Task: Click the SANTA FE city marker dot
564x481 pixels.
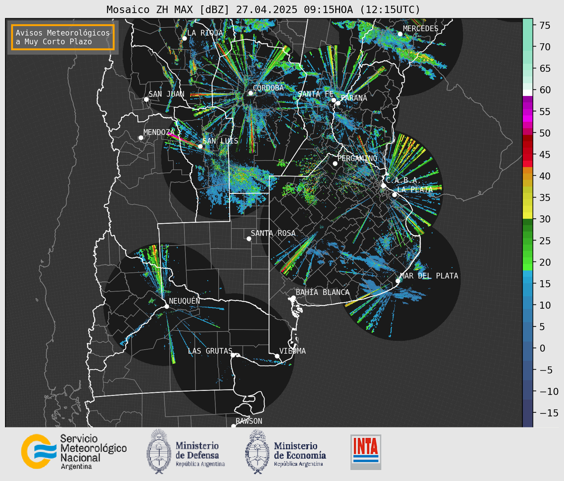Action: coord(334,100)
